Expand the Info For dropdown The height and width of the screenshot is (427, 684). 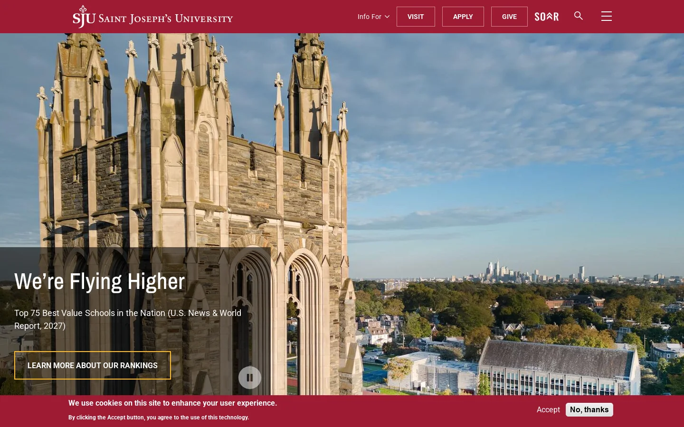(373, 17)
